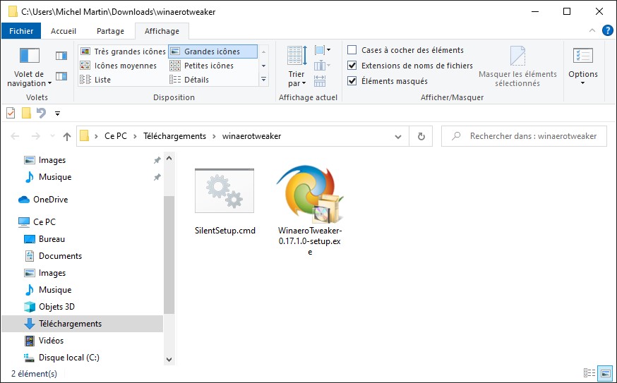Select the WinaeroTweaker setup.exe icon
This screenshot has width=617, height=383.
click(x=309, y=195)
